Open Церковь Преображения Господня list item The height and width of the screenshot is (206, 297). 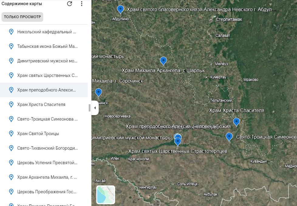pyautogui.click(x=46, y=192)
